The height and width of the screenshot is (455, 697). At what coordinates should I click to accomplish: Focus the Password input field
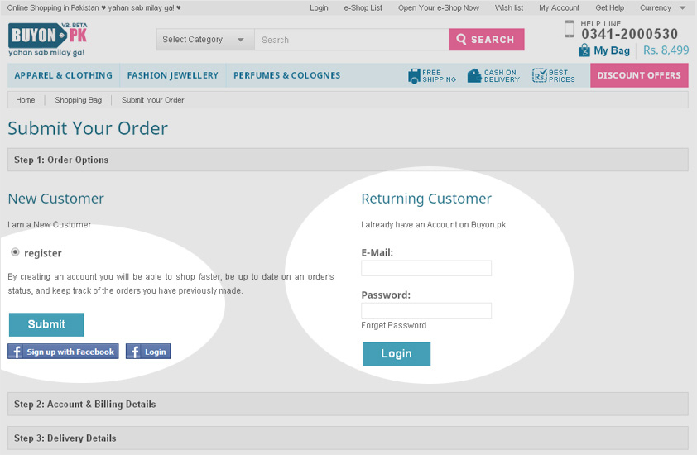pyautogui.click(x=426, y=310)
